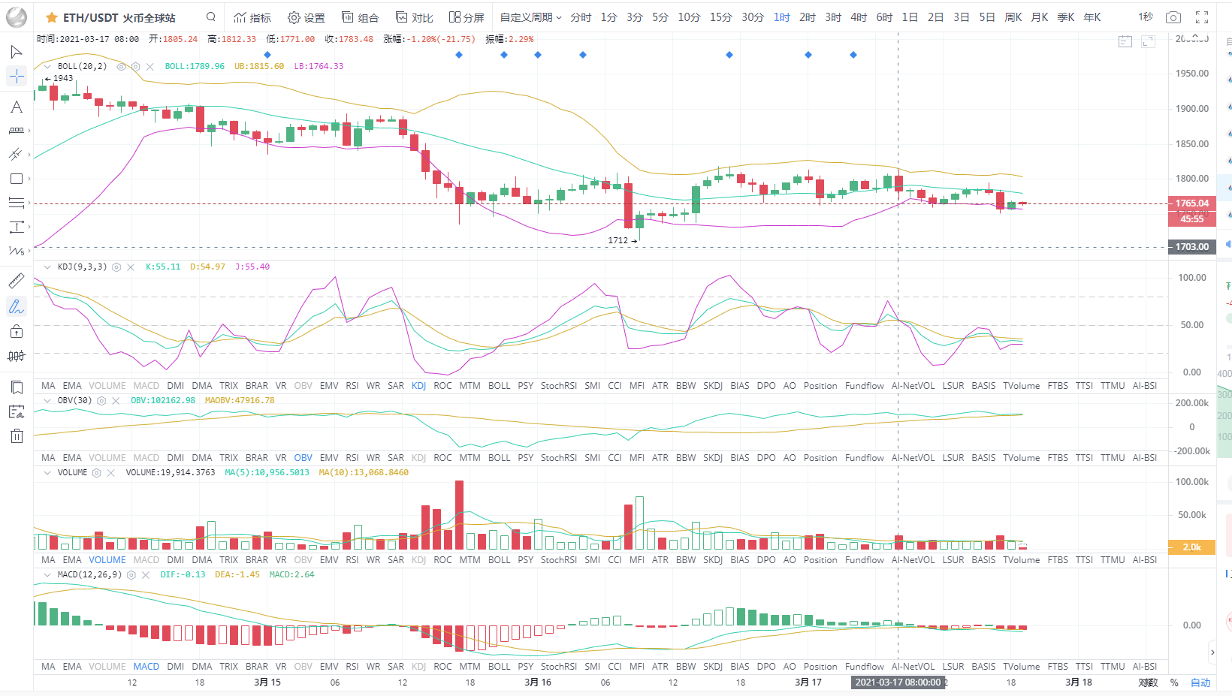This screenshot has height=696, width=1232.
Task: Enter fullscreen mode from top toolbar
Action: coord(1202,17)
